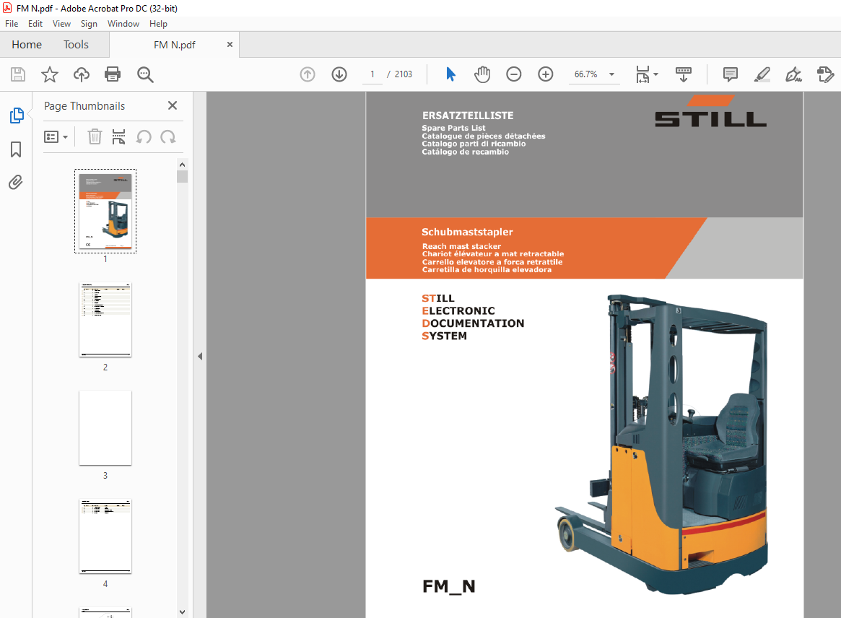Image resolution: width=841 pixels, height=618 pixels.
Task: Open the Bookmarks sidebar icon
Action: (x=16, y=149)
